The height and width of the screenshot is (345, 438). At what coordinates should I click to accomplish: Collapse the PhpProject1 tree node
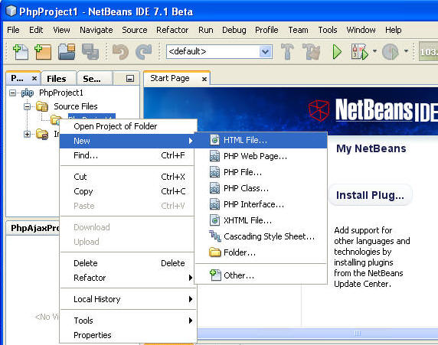coord(12,93)
